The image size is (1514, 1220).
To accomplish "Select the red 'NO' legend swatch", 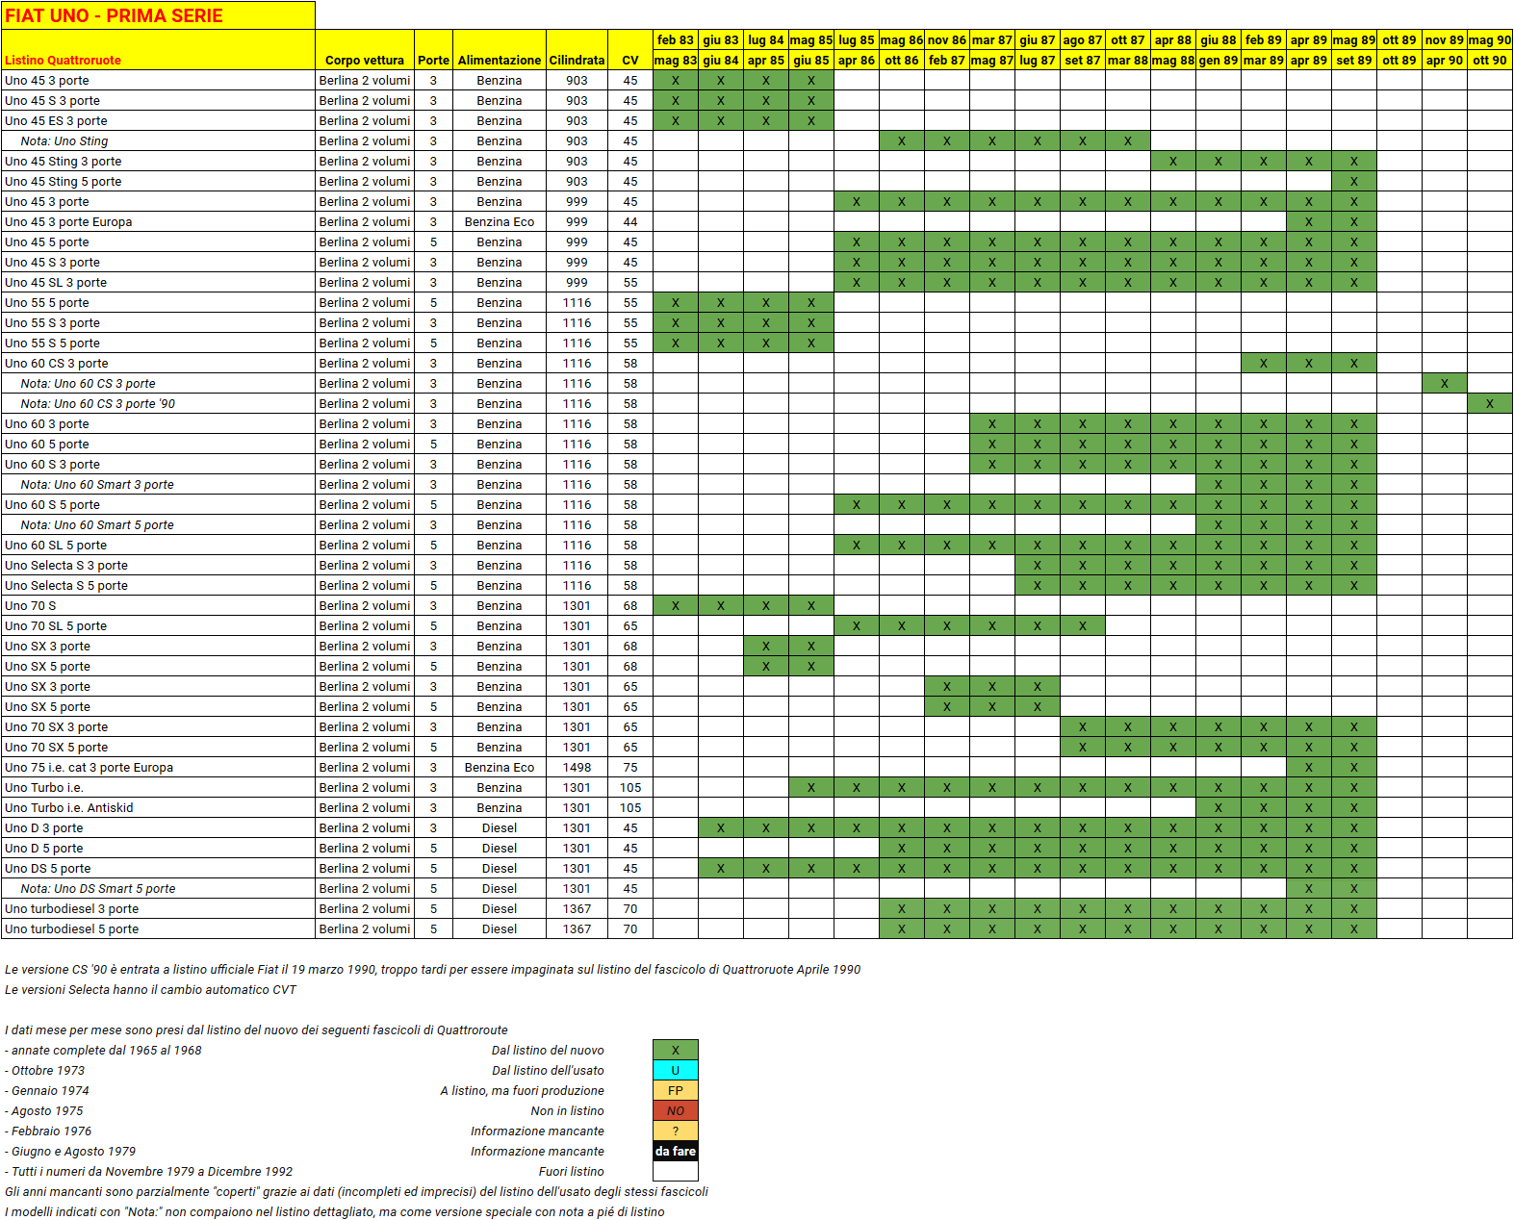I will click(676, 1110).
